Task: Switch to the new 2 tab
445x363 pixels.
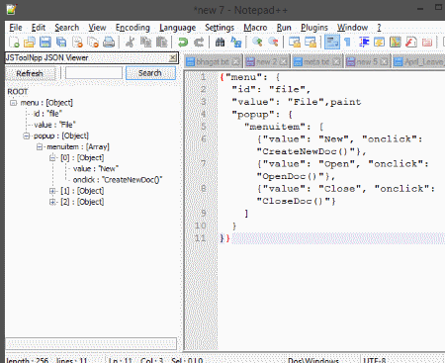Action: click(x=267, y=61)
